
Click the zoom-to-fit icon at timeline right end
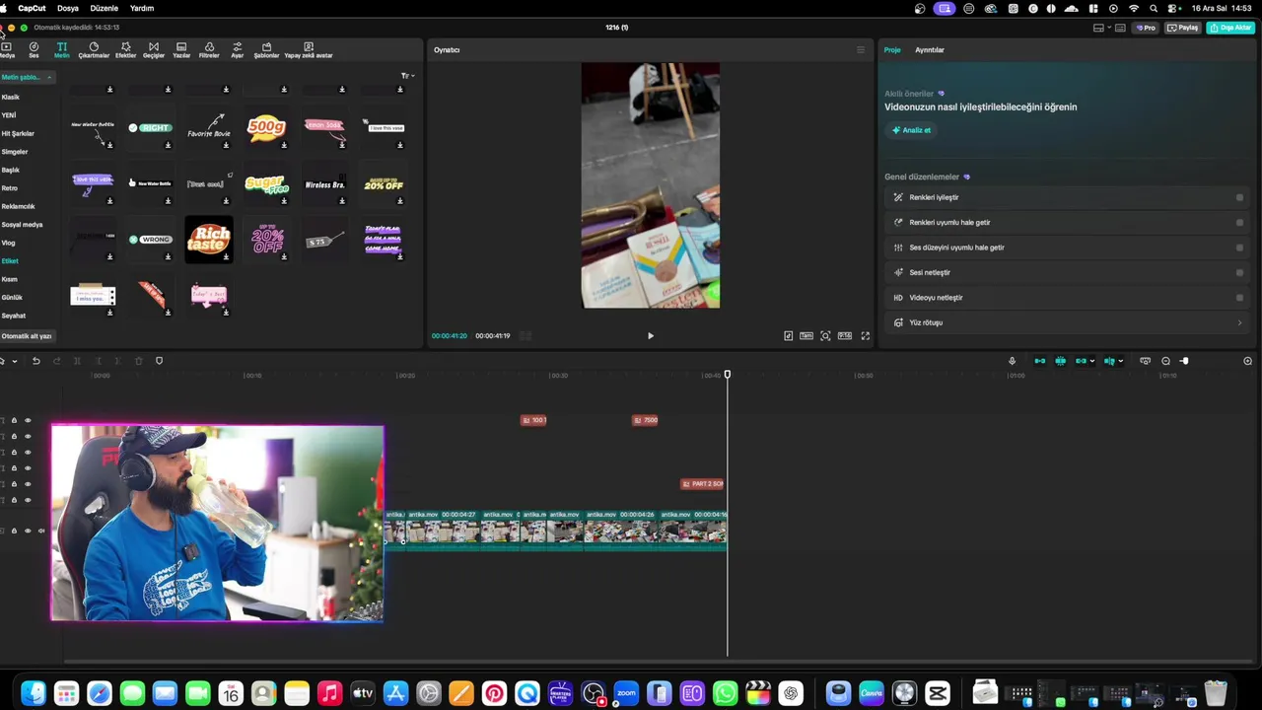pos(1247,361)
